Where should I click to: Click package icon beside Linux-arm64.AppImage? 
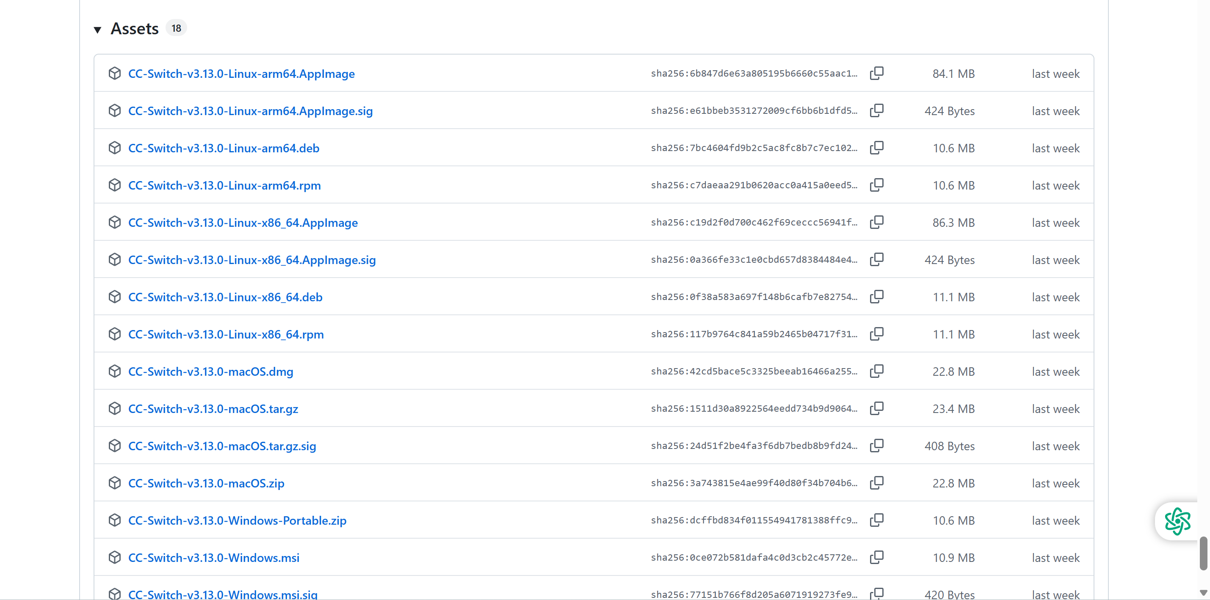[115, 73]
